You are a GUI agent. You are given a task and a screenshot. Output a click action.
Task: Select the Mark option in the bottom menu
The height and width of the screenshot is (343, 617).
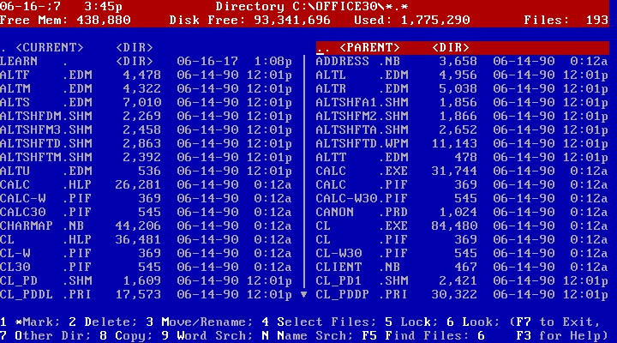tap(30, 322)
